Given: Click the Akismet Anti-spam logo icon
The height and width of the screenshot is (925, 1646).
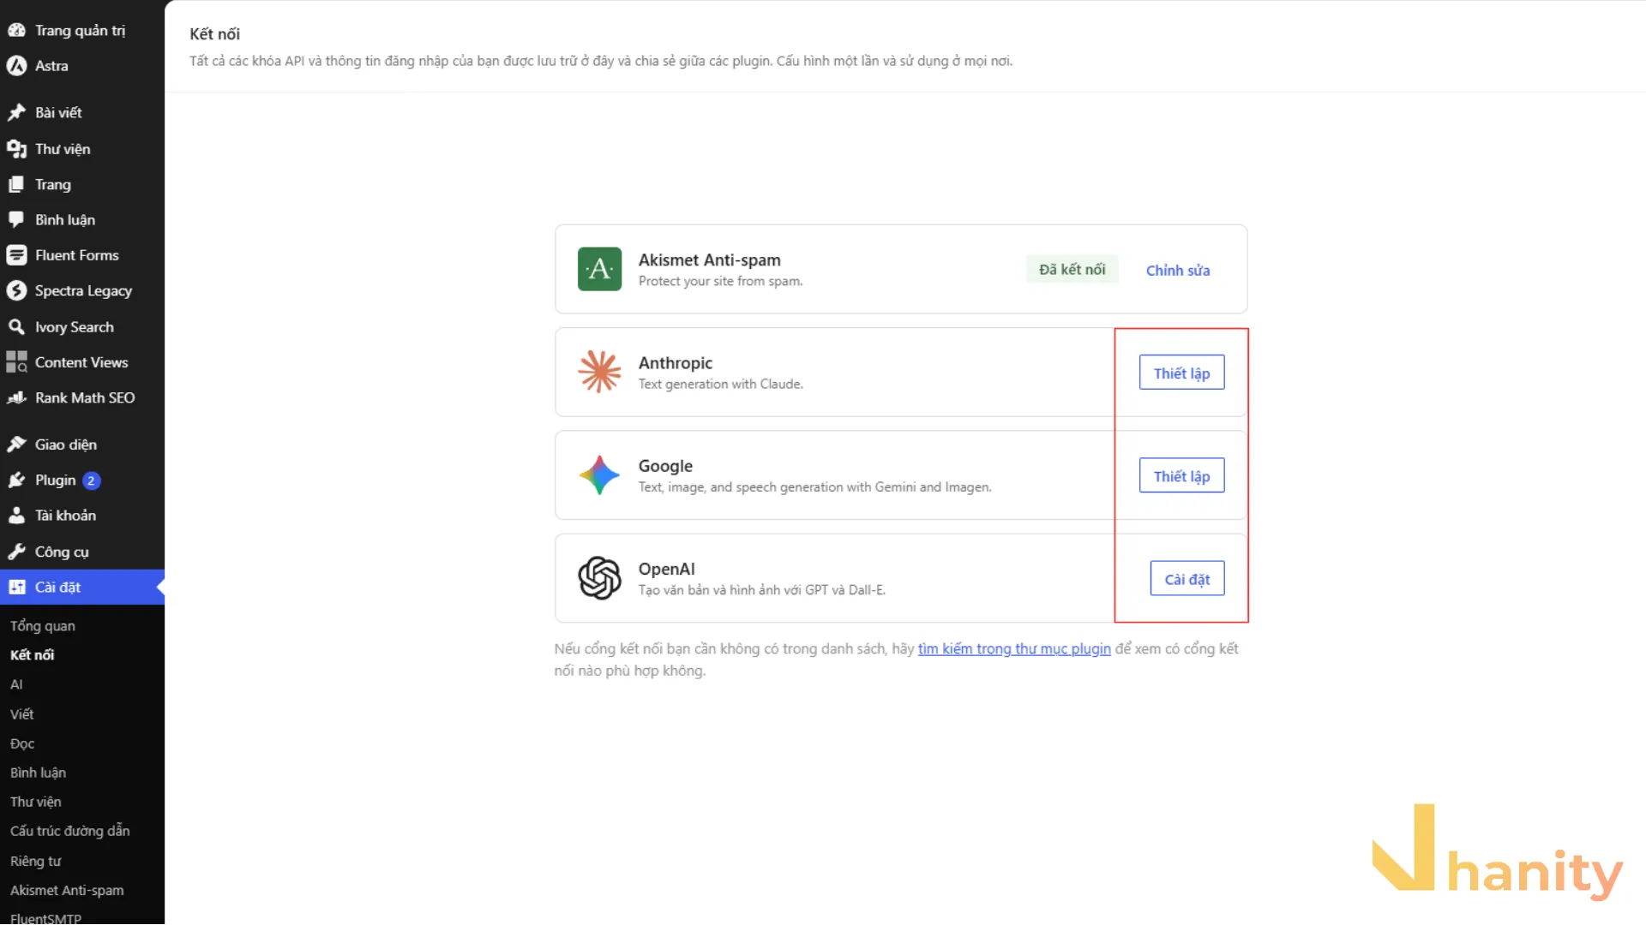Looking at the screenshot, I should tap(599, 269).
